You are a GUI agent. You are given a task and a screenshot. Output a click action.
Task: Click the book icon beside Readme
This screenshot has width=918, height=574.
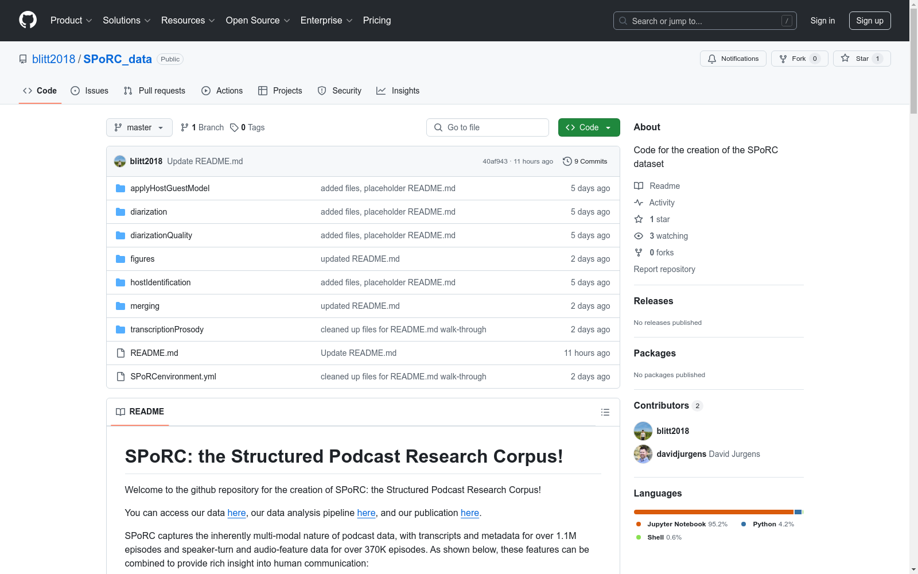coord(639,186)
